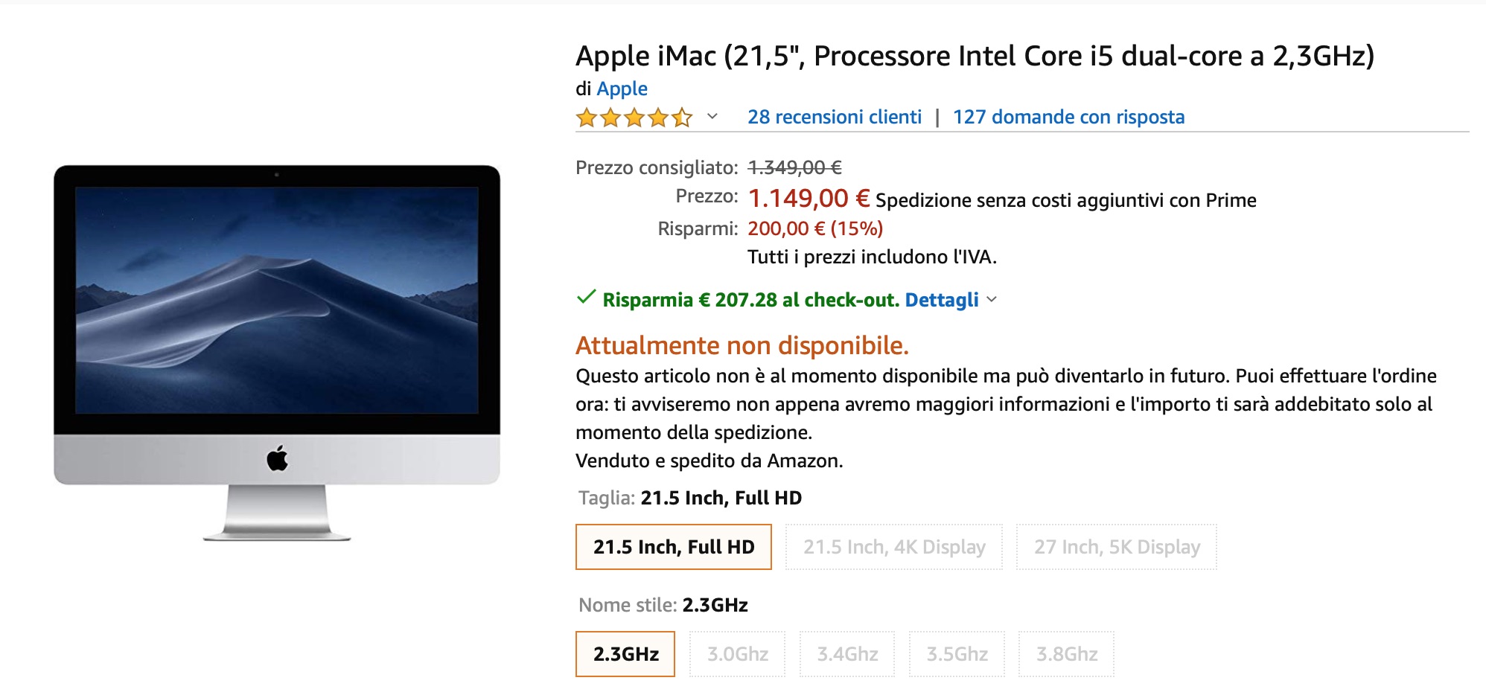Open the 127 domande con risposta link

1068,117
